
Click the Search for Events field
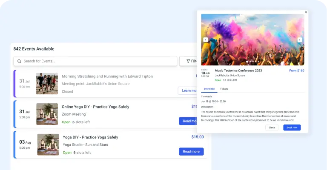[x=95, y=61]
